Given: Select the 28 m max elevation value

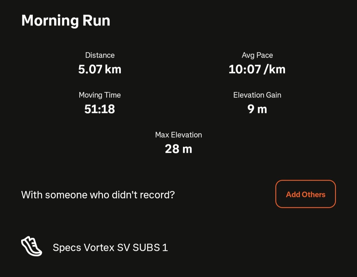Looking at the screenshot, I should (178, 149).
